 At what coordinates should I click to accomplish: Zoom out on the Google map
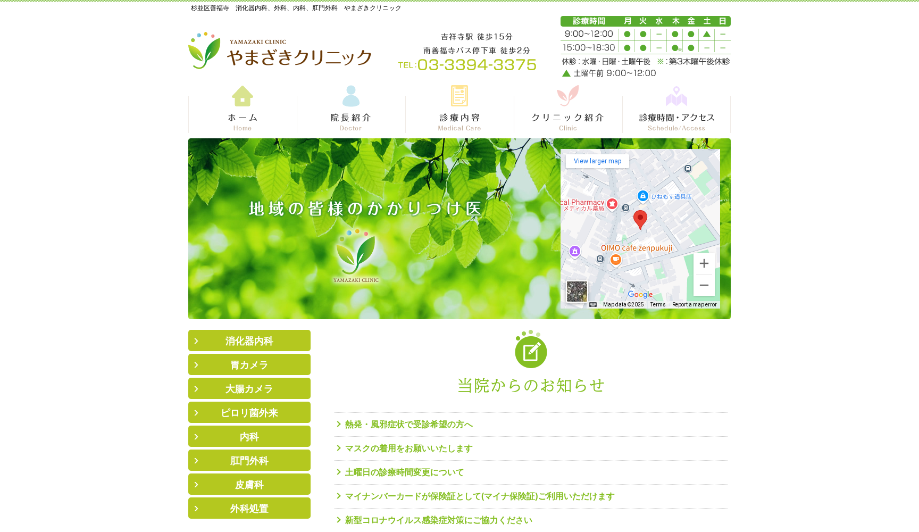click(704, 285)
